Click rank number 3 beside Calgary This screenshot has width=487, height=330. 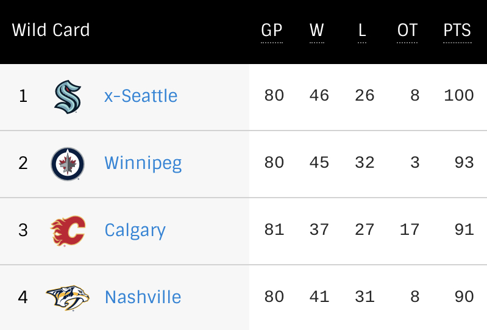[x=23, y=230]
